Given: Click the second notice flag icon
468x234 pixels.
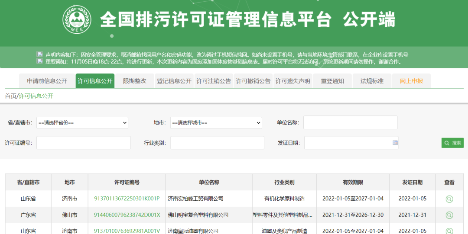Looking at the screenshot, I should point(40,62).
